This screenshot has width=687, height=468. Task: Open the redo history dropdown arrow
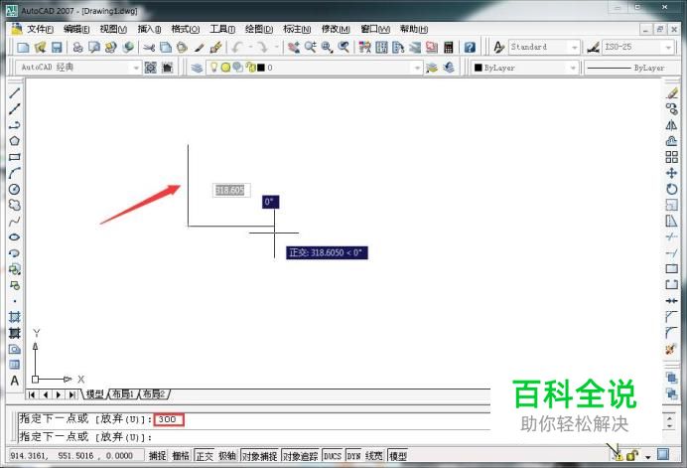[276, 47]
